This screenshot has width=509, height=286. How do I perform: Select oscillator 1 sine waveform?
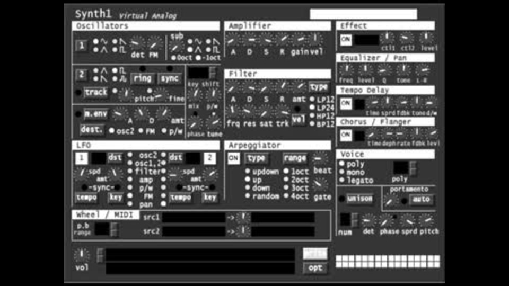coord(96,41)
